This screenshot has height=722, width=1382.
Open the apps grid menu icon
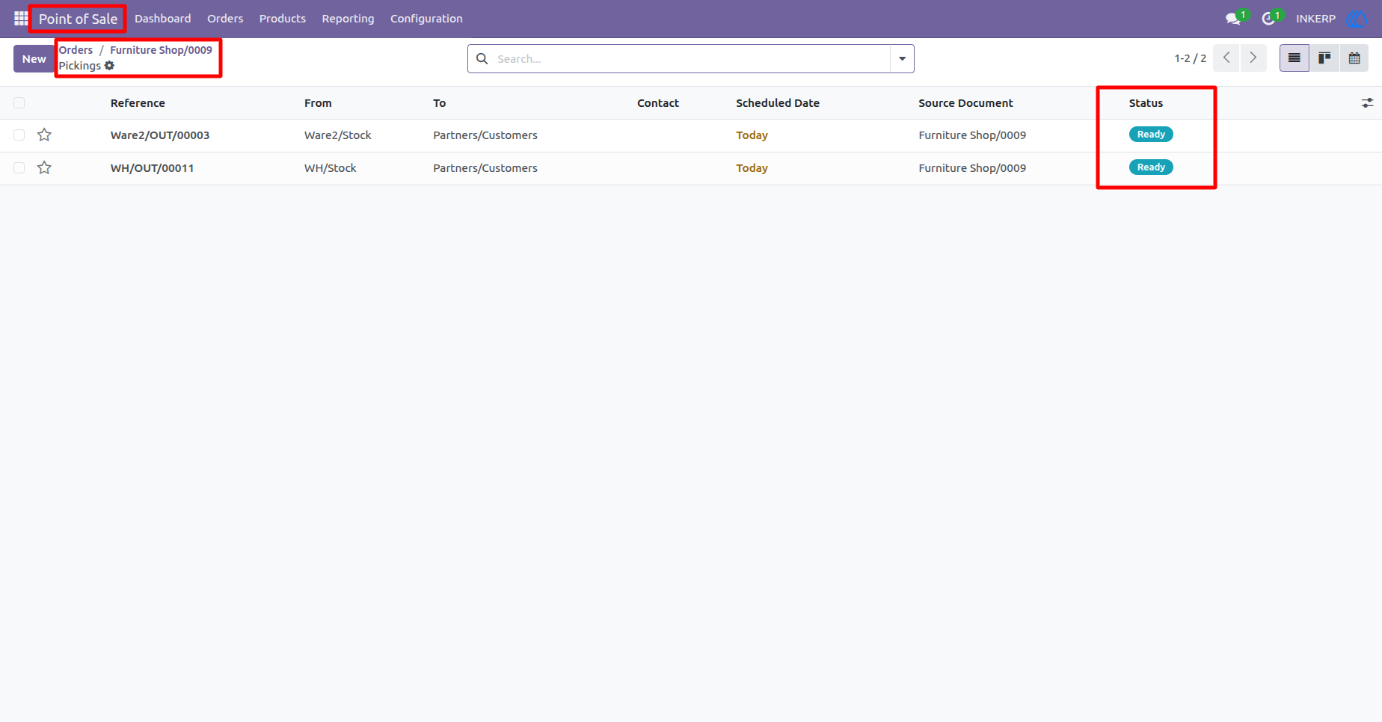21,19
